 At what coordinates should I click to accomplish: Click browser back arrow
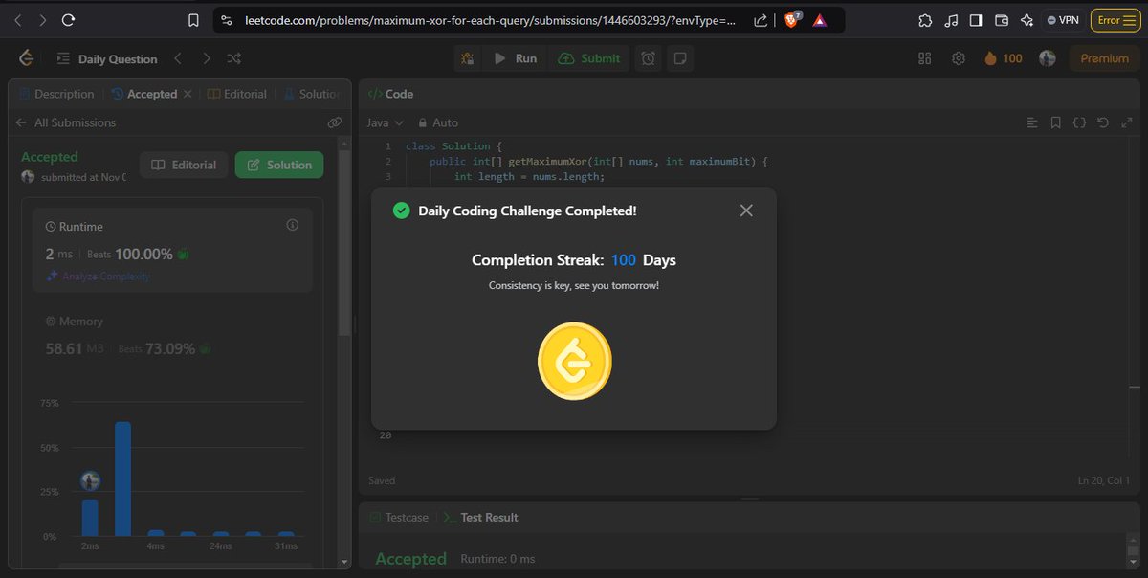(20, 19)
